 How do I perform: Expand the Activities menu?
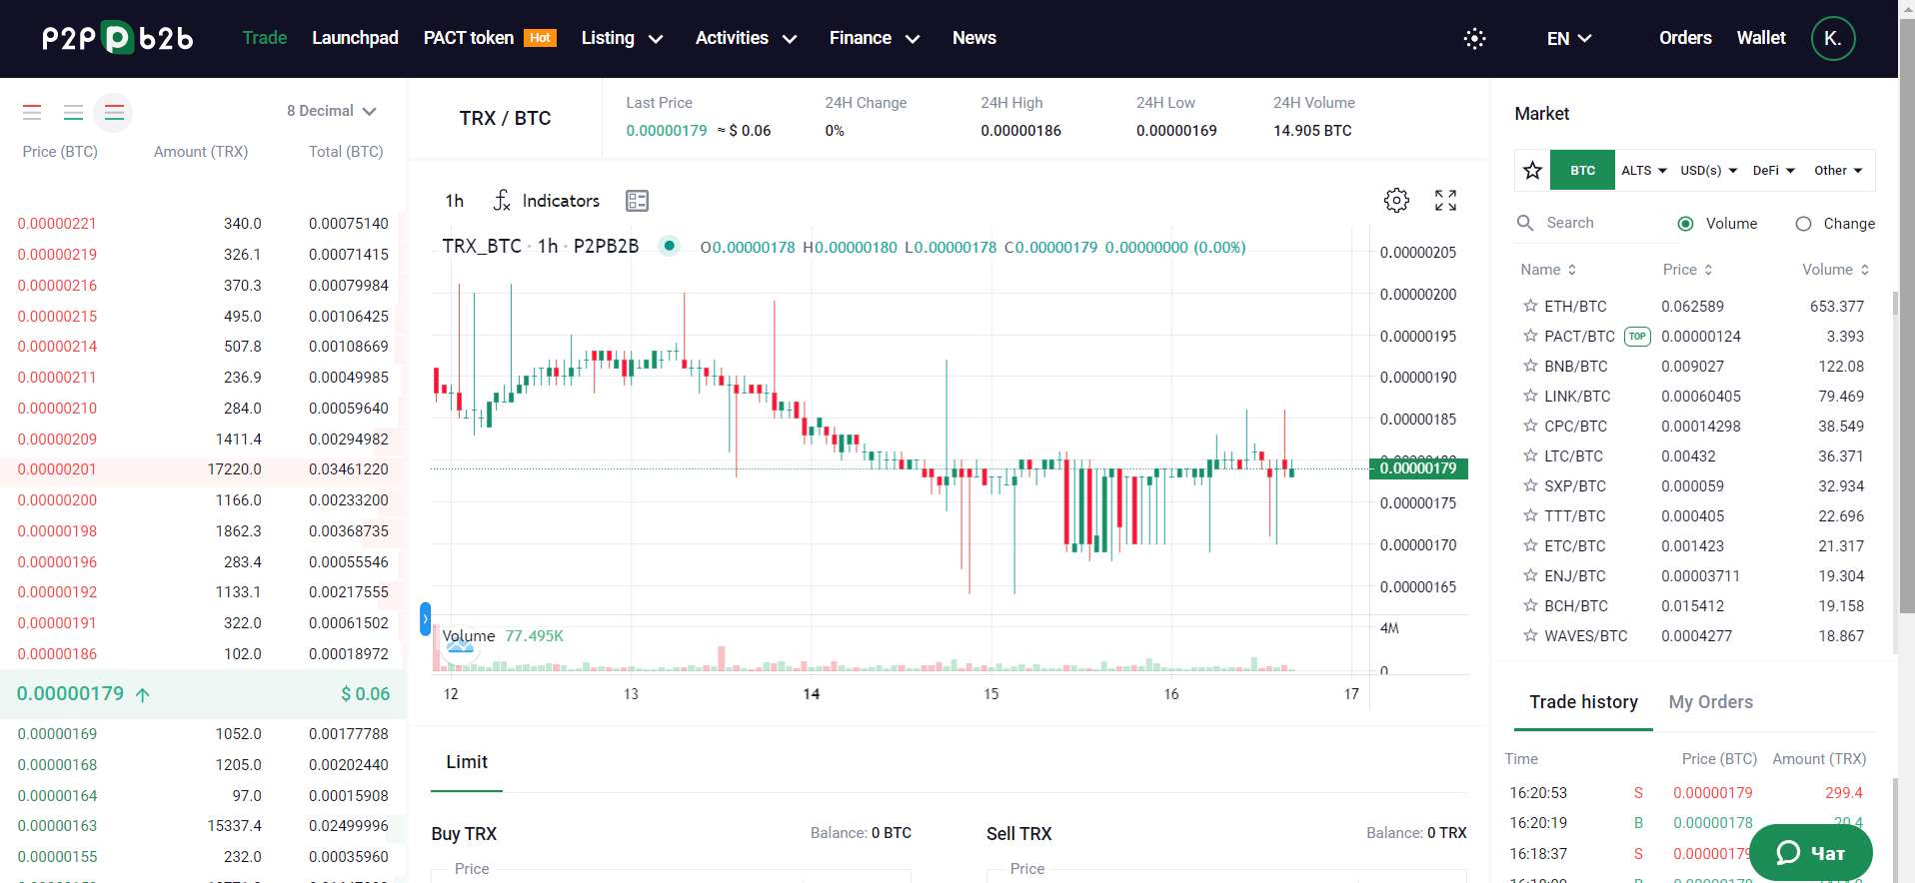(746, 38)
